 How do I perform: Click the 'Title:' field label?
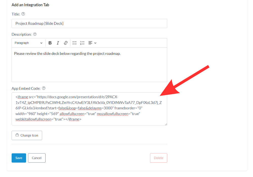click(x=16, y=14)
